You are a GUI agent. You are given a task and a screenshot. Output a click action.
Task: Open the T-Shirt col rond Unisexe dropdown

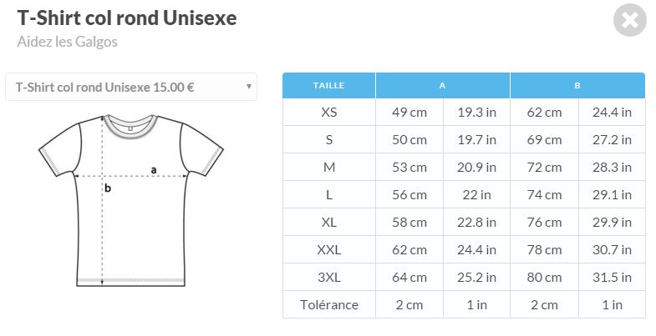tap(131, 87)
